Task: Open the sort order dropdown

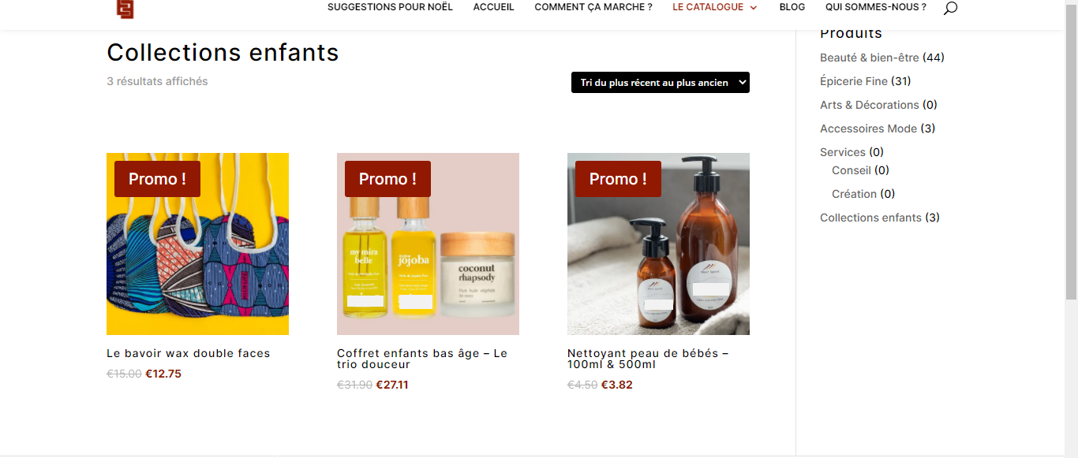Action: click(x=661, y=83)
